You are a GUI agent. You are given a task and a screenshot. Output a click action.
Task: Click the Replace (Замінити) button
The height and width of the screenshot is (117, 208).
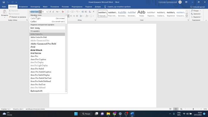tap(196, 14)
